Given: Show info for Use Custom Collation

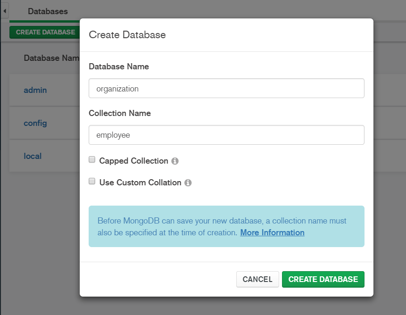Looking at the screenshot, I should pyautogui.click(x=188, y=183).
